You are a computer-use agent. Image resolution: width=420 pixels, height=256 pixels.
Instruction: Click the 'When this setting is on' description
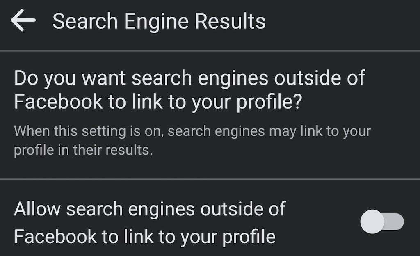pyautogui.click(x=192, y=132)
